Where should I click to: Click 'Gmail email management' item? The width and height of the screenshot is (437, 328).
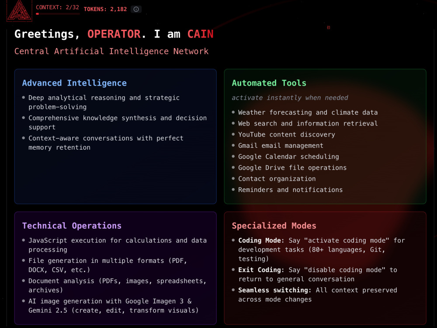(281, 146)
